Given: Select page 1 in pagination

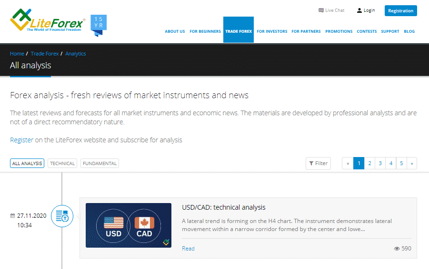Looking at the screenshot, I should click(359, 163).
